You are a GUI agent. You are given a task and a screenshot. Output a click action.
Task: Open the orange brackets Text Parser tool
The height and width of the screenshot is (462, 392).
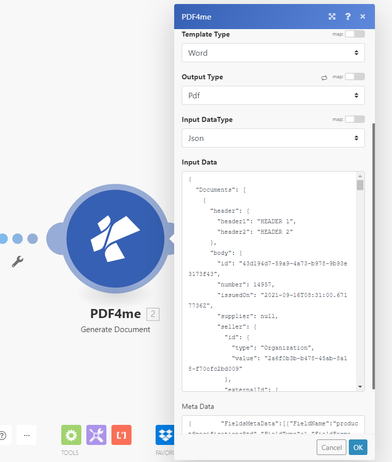(x=121, y=435)
